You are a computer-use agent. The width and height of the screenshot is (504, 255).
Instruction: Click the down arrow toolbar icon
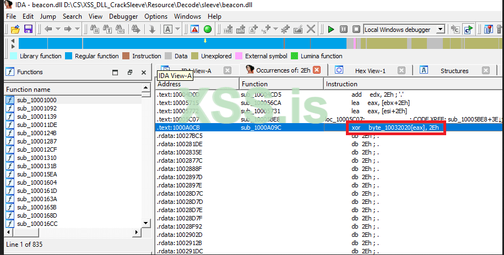point(152,29)
